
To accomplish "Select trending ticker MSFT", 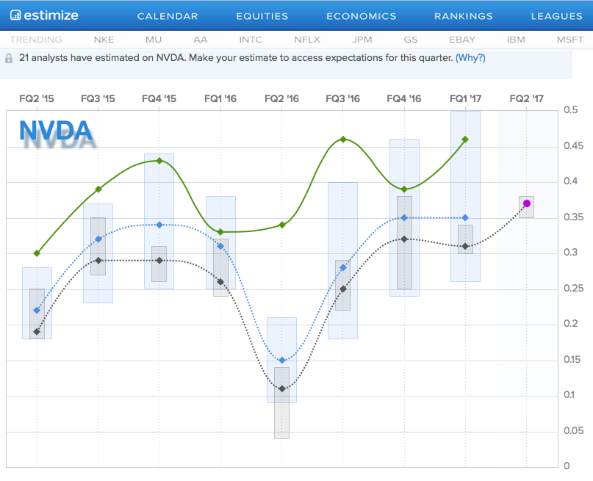I will [x=570, y=40].
